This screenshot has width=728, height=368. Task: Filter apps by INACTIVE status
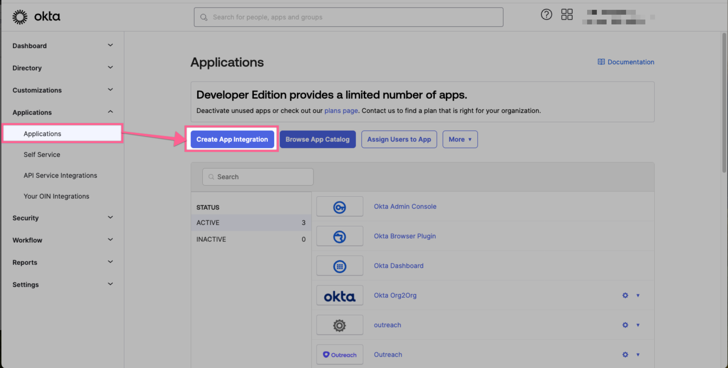click(x=251, y=239)
